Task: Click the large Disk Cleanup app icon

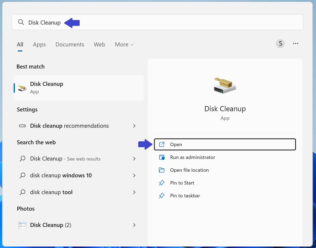Action: pyautogui.click(x=225, y=86)
